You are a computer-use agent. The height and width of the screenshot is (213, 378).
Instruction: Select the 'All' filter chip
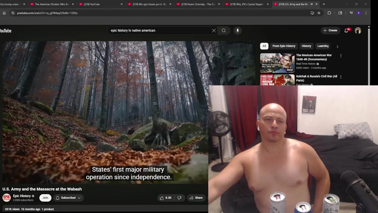tap(264, 46)
